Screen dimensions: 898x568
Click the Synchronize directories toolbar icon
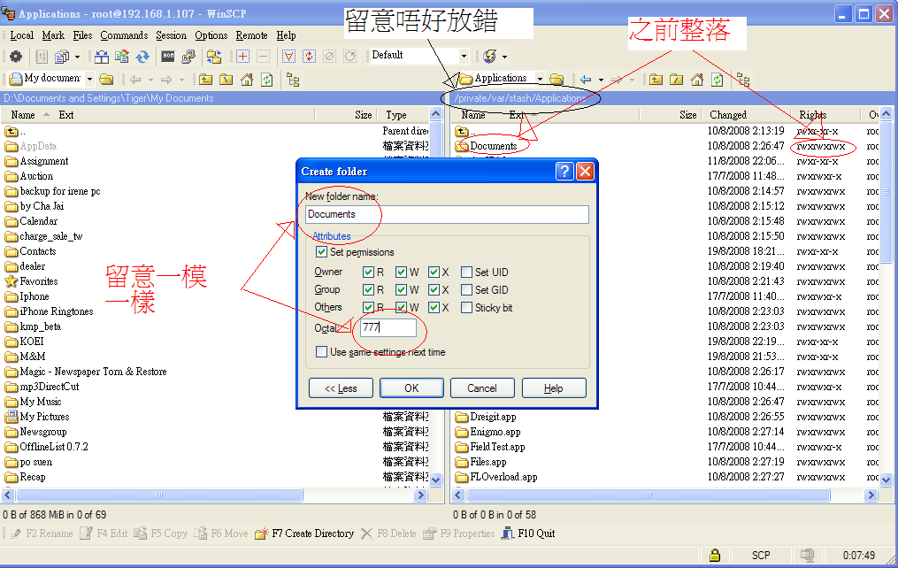click(142, 57)
